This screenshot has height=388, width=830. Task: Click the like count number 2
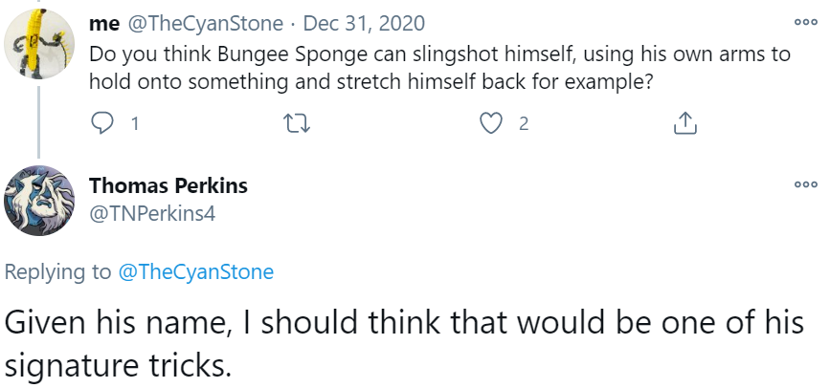click(524, 123)
